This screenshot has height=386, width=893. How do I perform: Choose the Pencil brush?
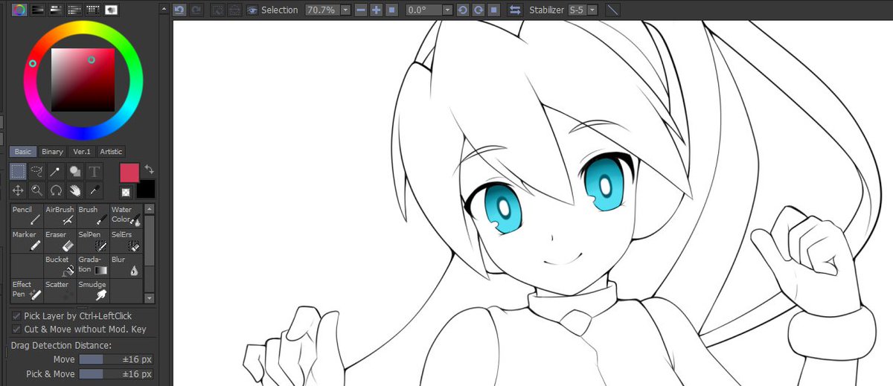coord(27,216)
